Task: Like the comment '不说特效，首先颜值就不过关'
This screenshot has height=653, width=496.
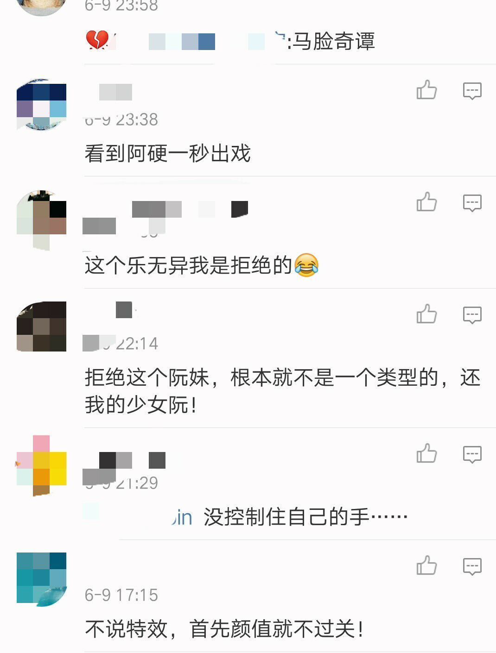Action: [426, 565]
